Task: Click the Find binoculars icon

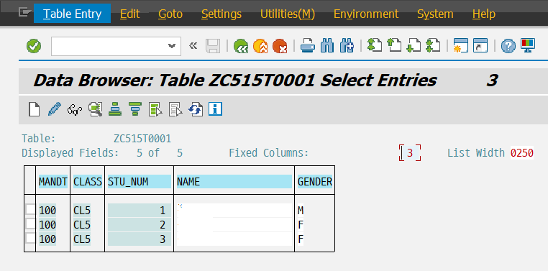Action: [327, 46]
